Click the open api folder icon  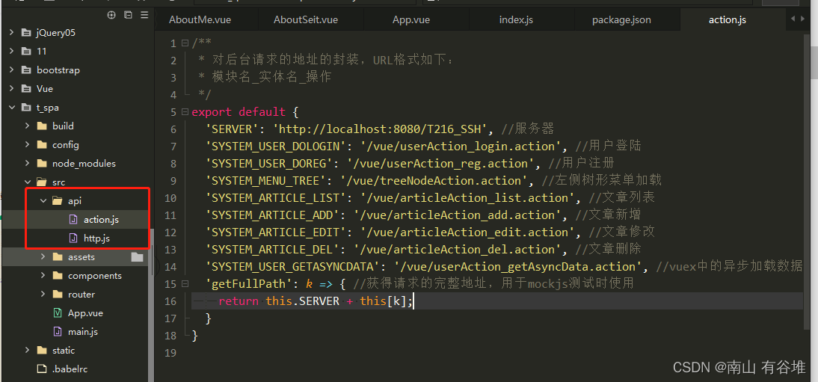click(x=58, y=201)
